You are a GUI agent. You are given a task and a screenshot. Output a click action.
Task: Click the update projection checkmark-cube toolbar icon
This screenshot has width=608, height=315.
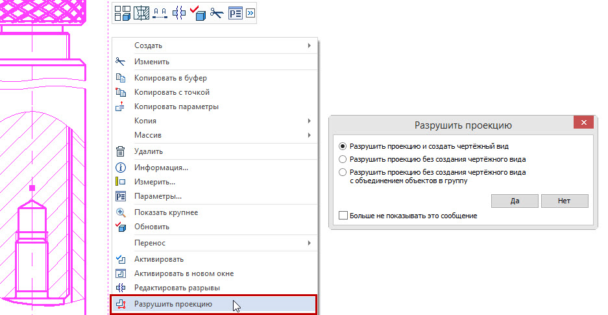pyautogui.click(x=197, y=12)
